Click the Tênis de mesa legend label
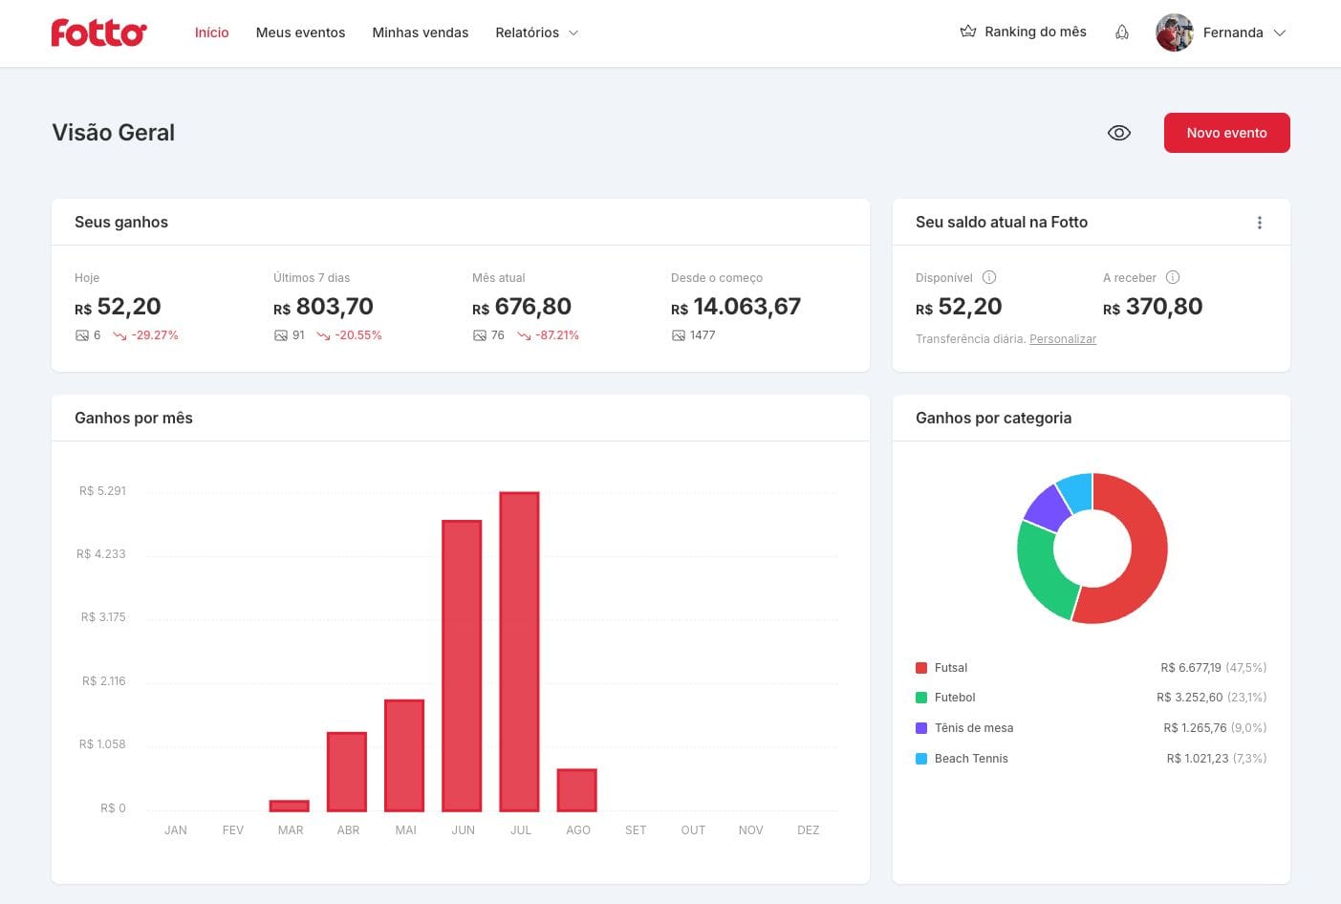This screenshot has width=1341, height=904. 974,728
